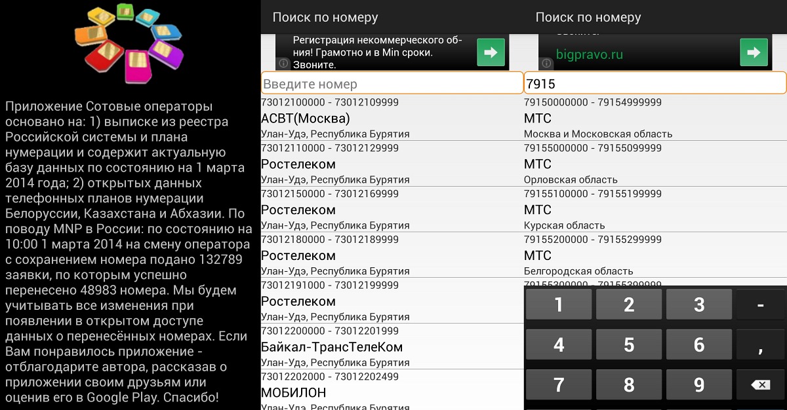
Task: Select the range 73012180000 - 73012189999
Action: (330, 240)
